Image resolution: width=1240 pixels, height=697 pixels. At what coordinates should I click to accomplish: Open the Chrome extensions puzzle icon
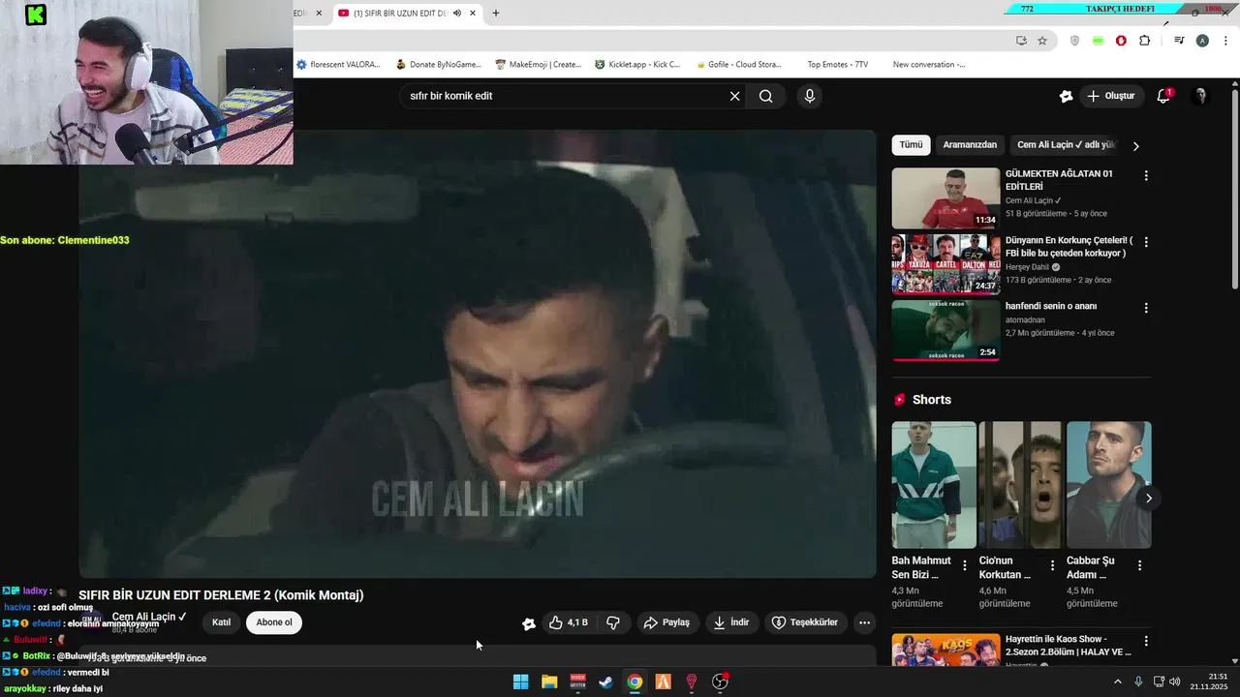1144,41
